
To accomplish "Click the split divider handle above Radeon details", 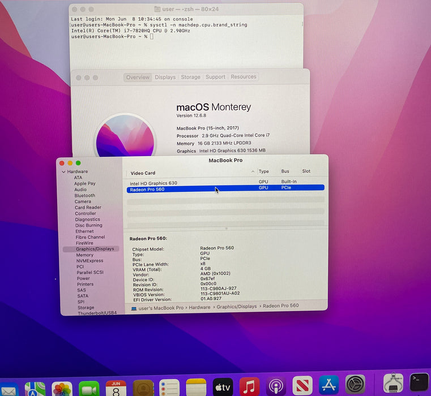I will 227,229.
